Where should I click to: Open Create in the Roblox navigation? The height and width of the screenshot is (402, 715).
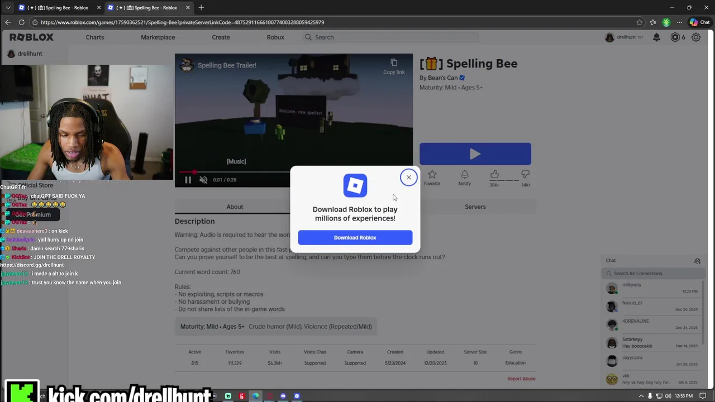tap(221, 37)
